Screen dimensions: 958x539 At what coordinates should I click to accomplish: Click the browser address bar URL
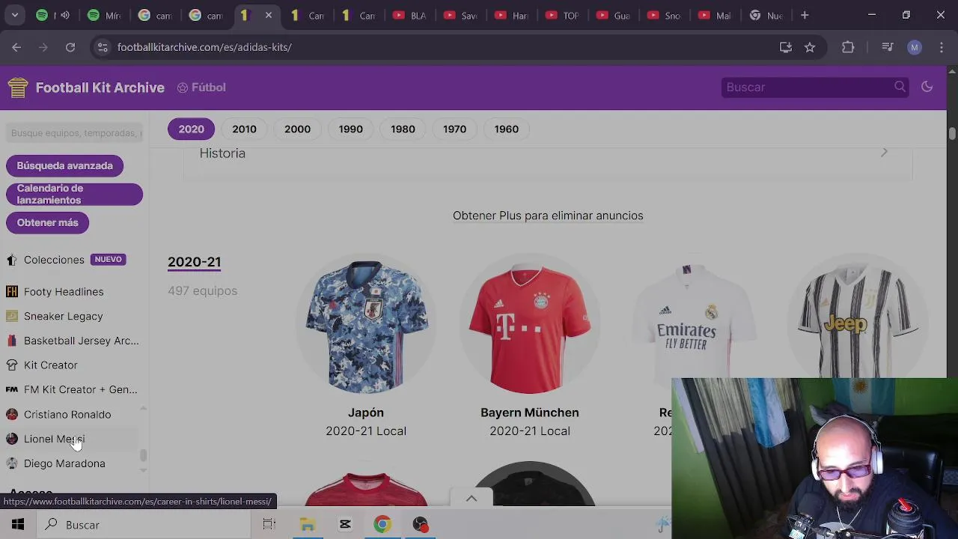(204, 47)
